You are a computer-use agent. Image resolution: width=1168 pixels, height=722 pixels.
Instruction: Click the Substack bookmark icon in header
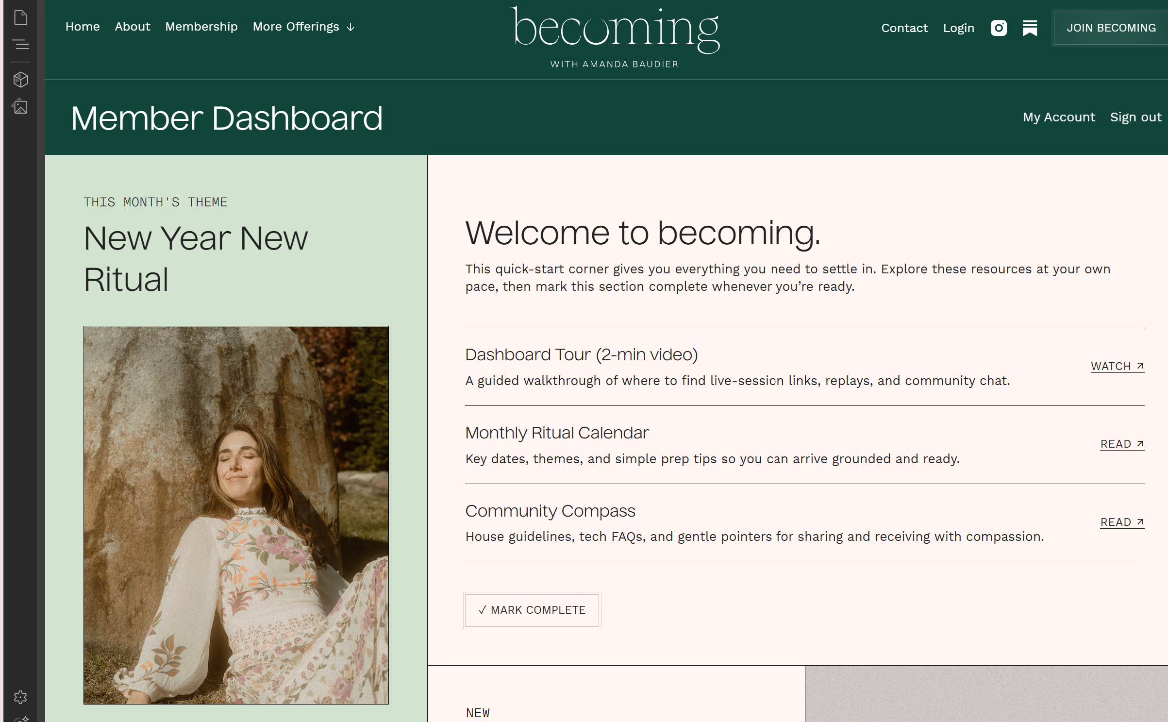[1030, 28]
